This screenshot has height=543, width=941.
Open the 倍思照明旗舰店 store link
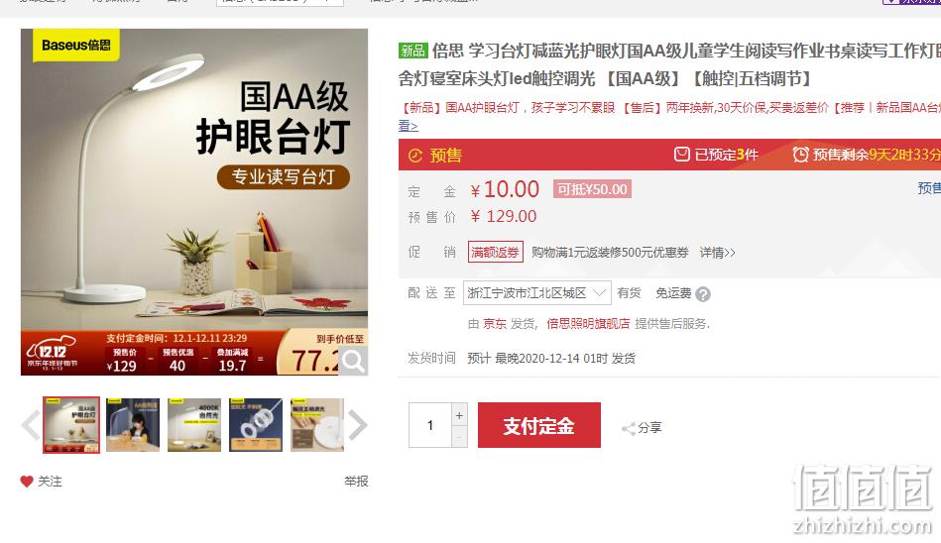(588, 324)
